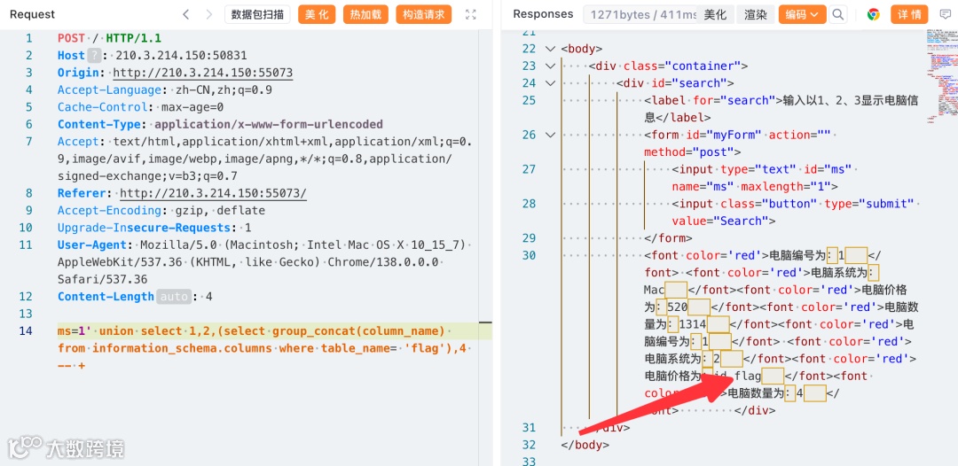Click the 'Request' panel title
This screenshot has width=958, height=466.
33,14
